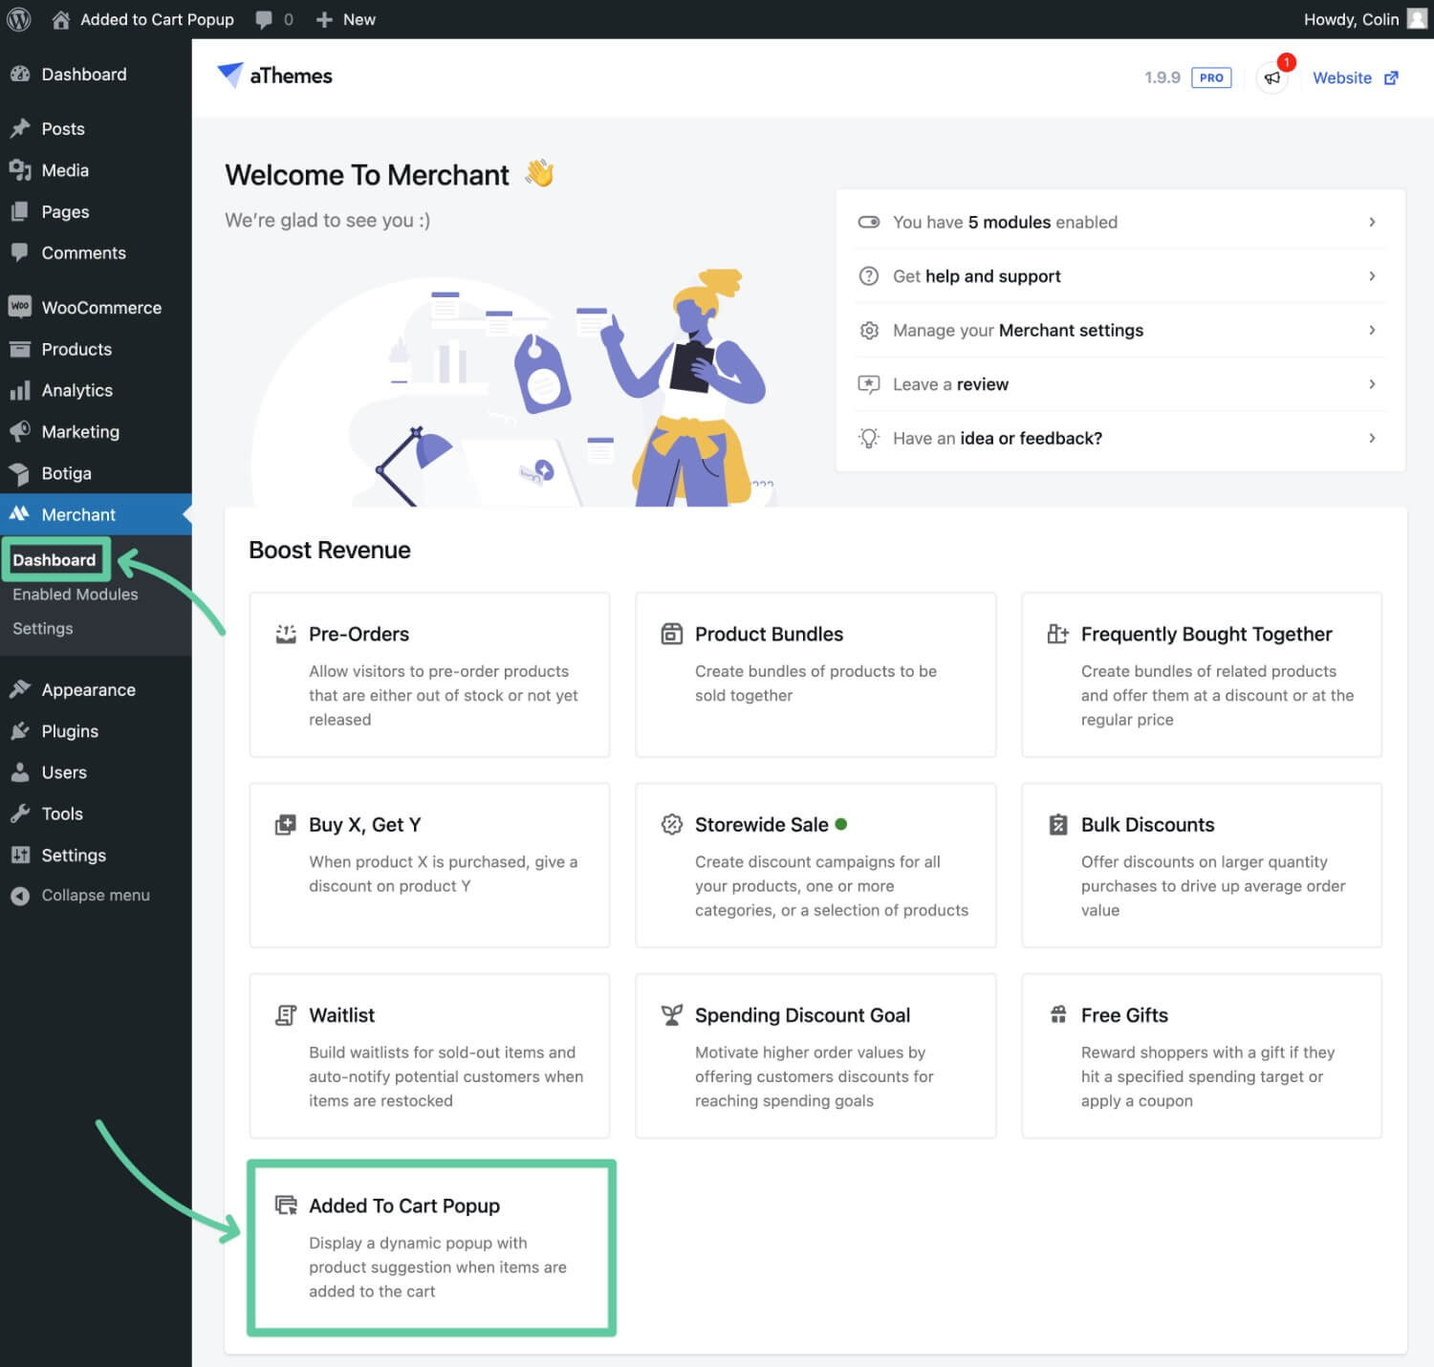The height and width of the screenshot is (1367, 1434).
Task: Click the Spending Discount Goal module icon
Action: pos(672,1014)
